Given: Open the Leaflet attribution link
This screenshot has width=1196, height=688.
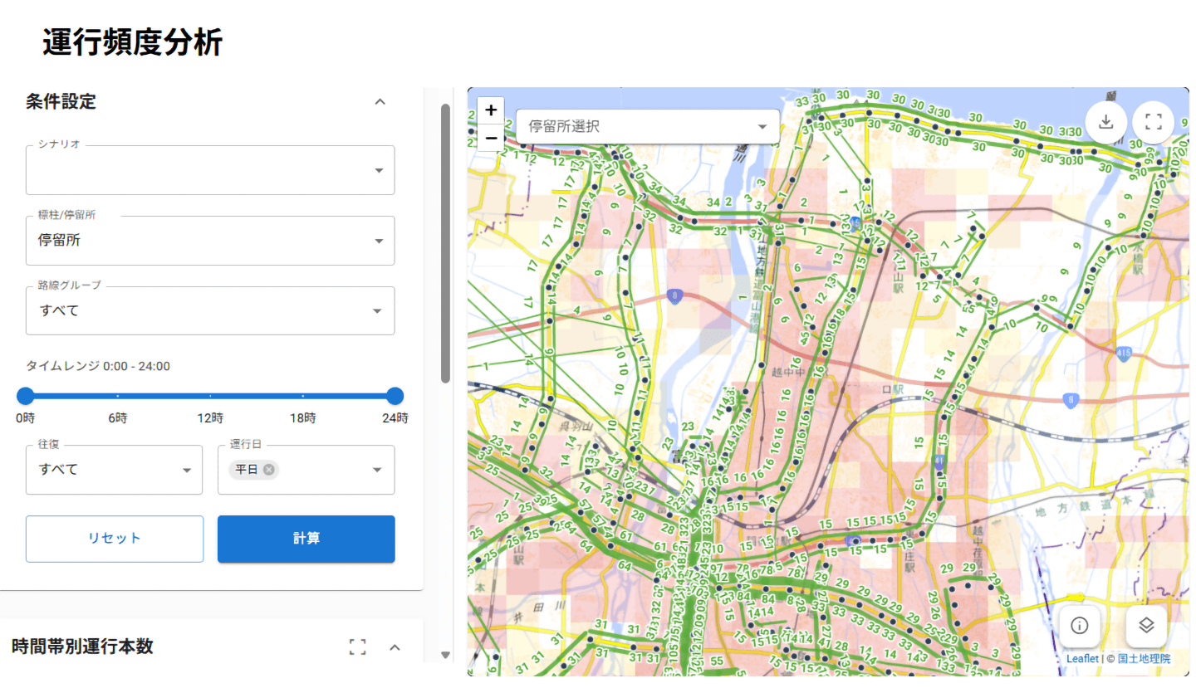Looking at the screenshot, I should pyautogui.click(x=1082, y=658).
